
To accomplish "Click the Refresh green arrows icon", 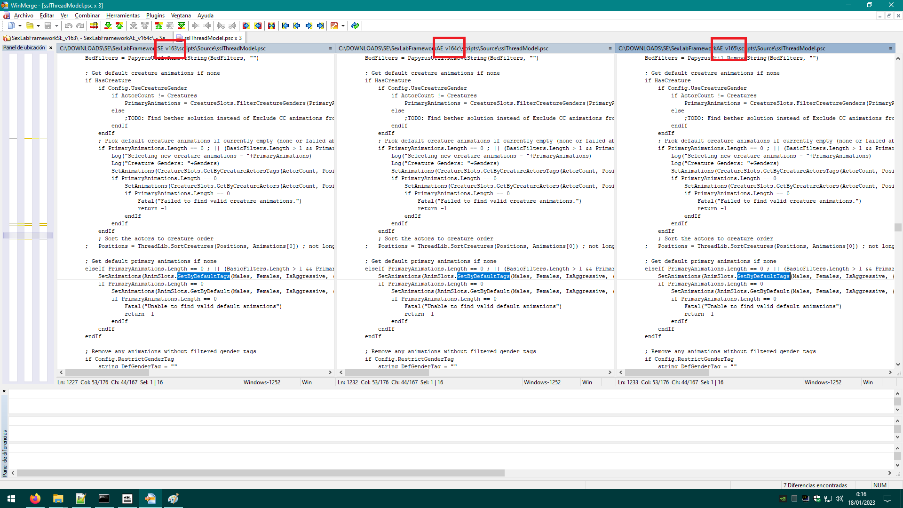I will coord(355,26).
